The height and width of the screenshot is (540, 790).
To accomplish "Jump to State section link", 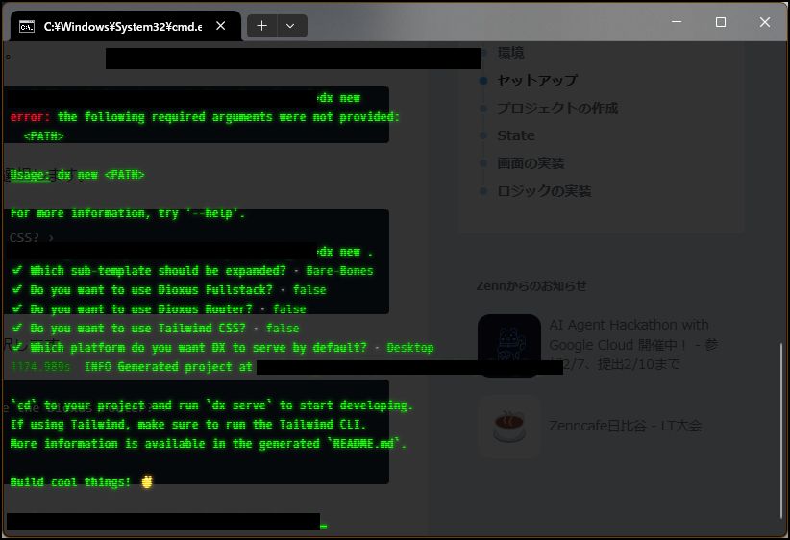I will click(516, 135).
